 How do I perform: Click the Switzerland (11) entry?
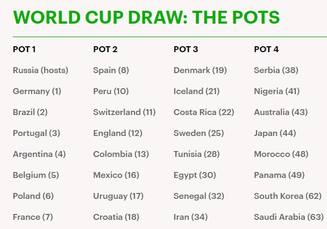tap(124, 112)
